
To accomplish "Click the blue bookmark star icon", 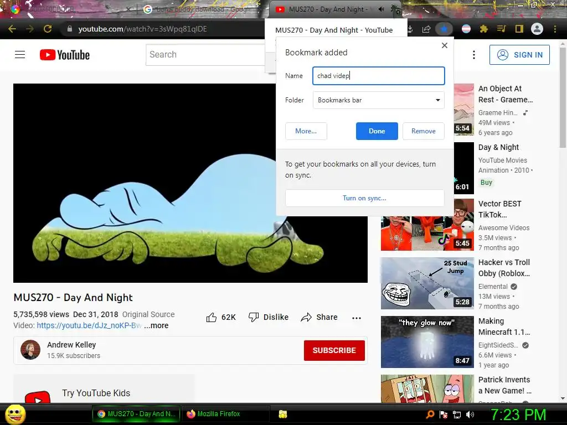I will point(444,29).
